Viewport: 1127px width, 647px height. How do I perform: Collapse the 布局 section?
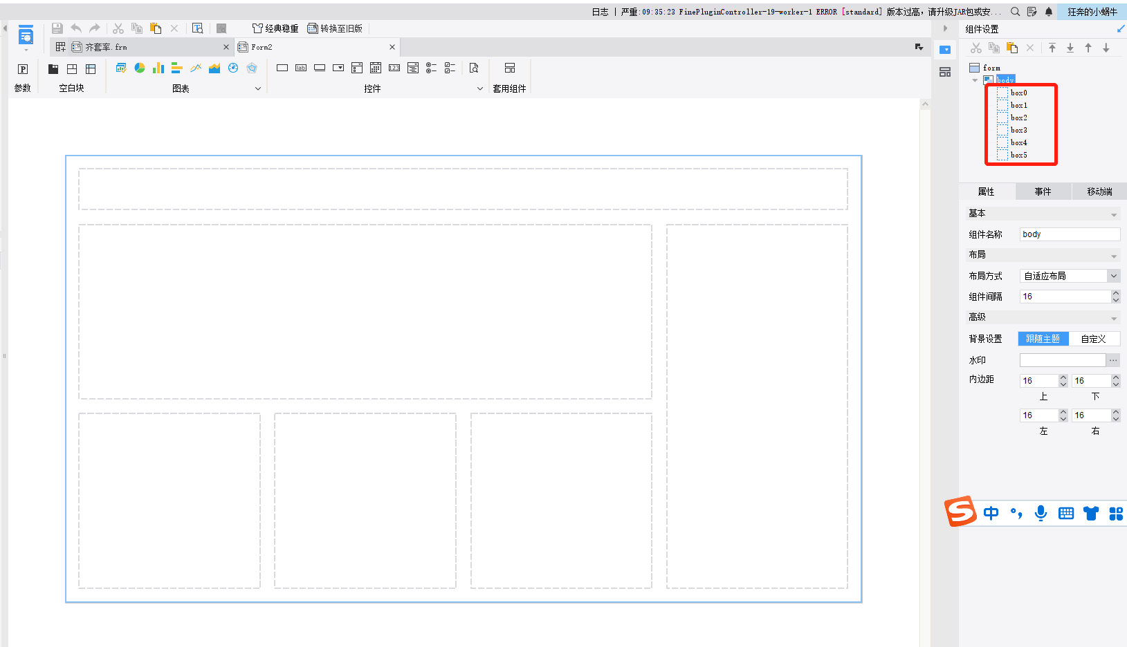tap(1114, 256)
